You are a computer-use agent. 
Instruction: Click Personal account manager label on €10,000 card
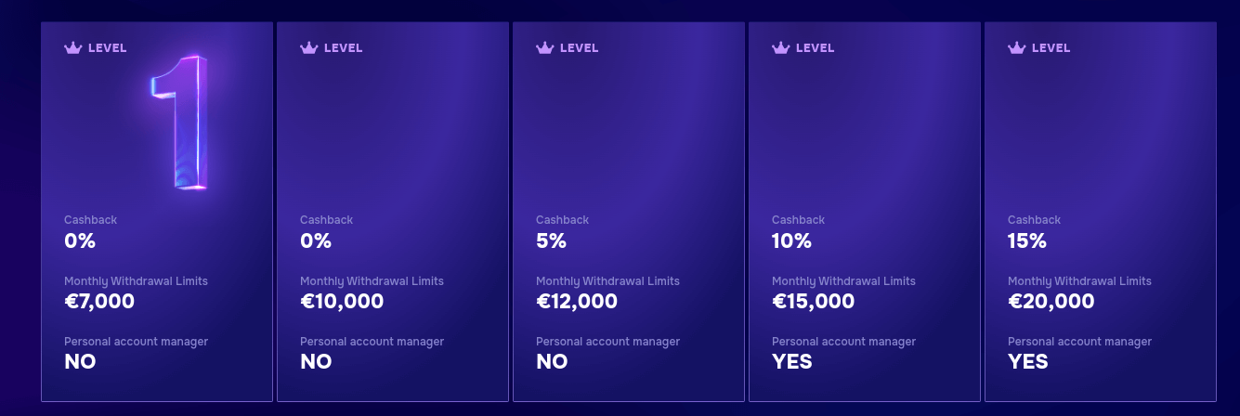(x=372, y=342)
